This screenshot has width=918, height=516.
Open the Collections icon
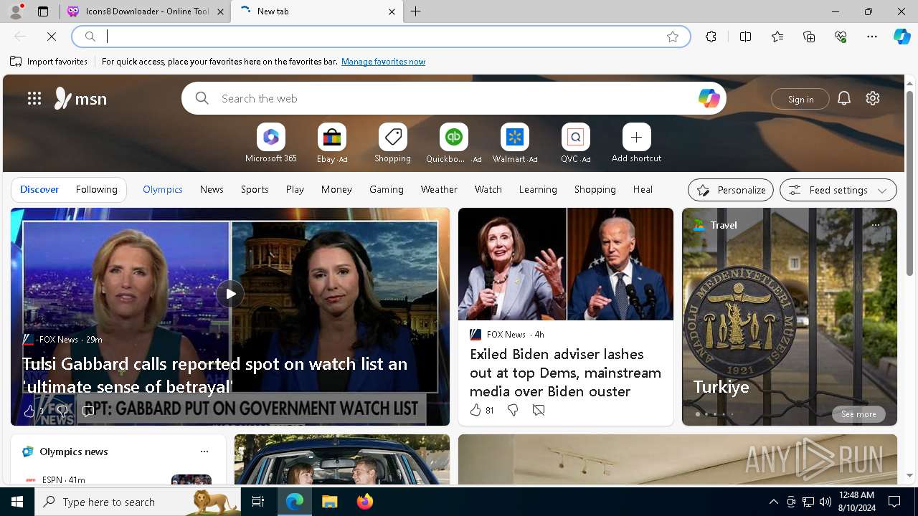pyautogui.click(x=809, y=37)
